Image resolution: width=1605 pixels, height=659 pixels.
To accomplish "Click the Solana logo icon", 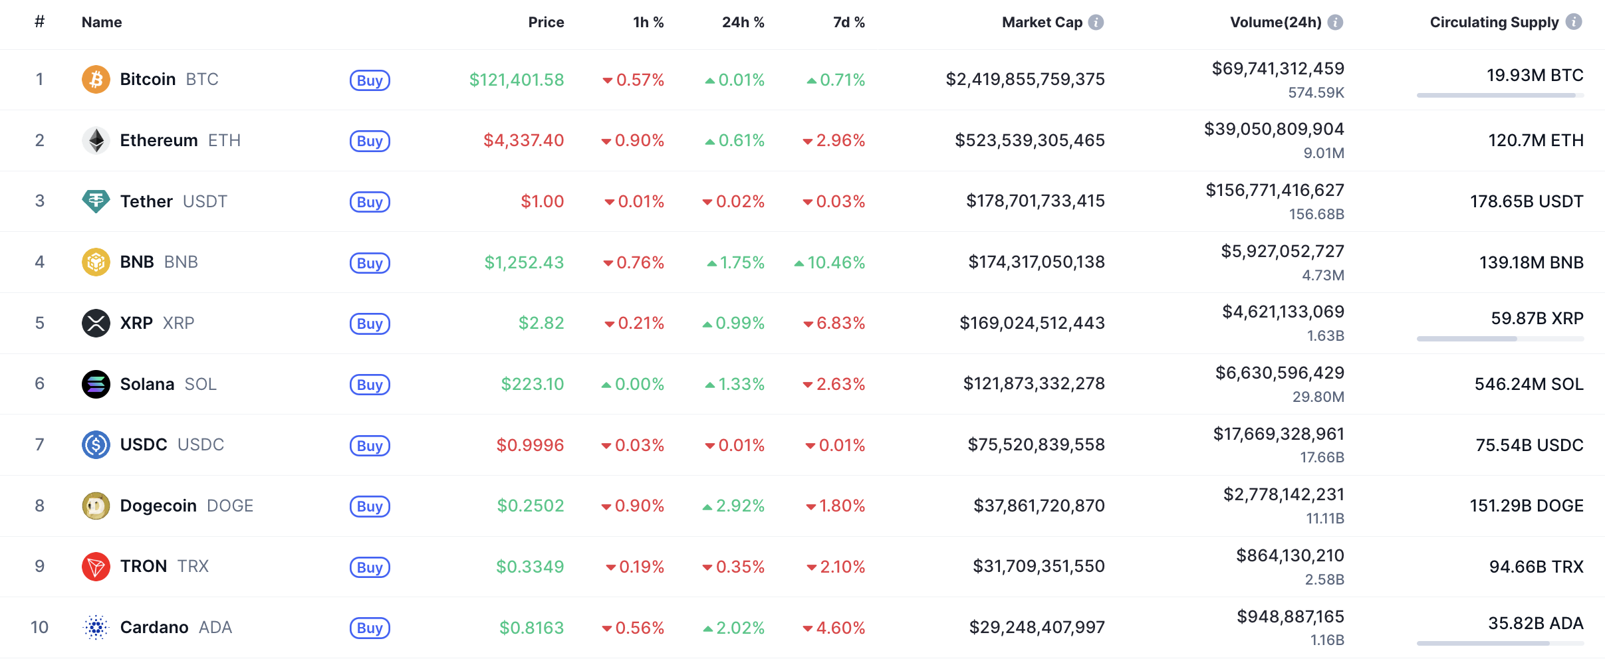I will coord(96,384).
